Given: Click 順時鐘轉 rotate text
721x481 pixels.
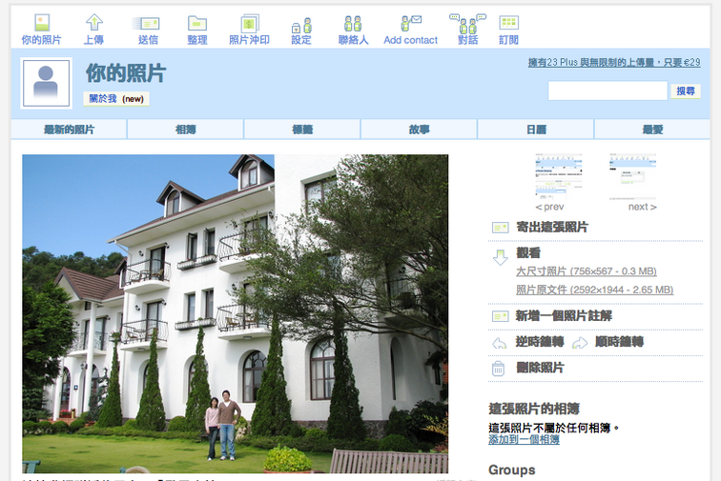Looking at the screenshot, I should click(x=619, y=342).
